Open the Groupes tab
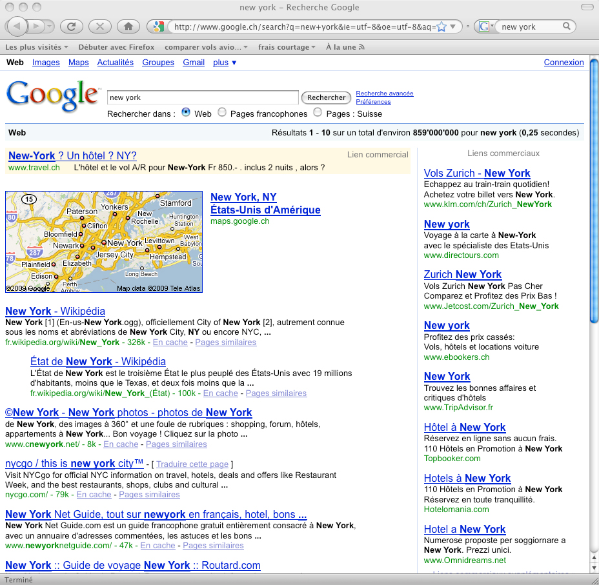 click(x=157, y=62)
